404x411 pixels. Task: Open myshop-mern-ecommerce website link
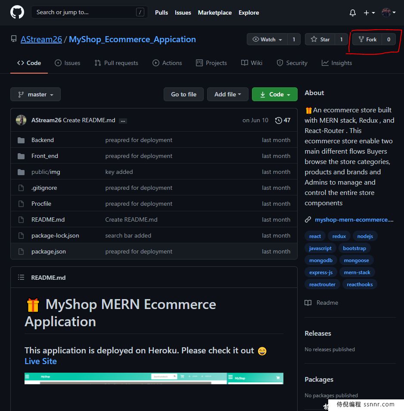(x=354, y=219)
